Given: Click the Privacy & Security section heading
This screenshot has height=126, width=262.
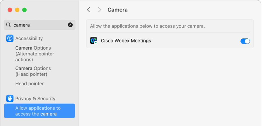Looking at the screenshot, I should click(x=35, y=99).
